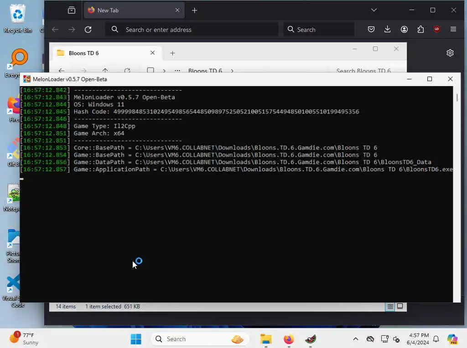
Task: Focus the Firefox Search box
Action: click(319, 30)
